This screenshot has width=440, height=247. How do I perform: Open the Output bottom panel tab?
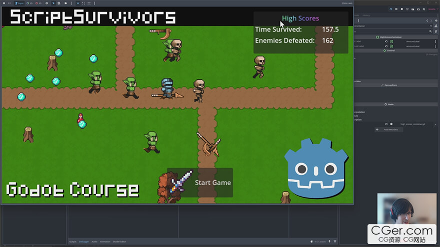coord(72,242)
